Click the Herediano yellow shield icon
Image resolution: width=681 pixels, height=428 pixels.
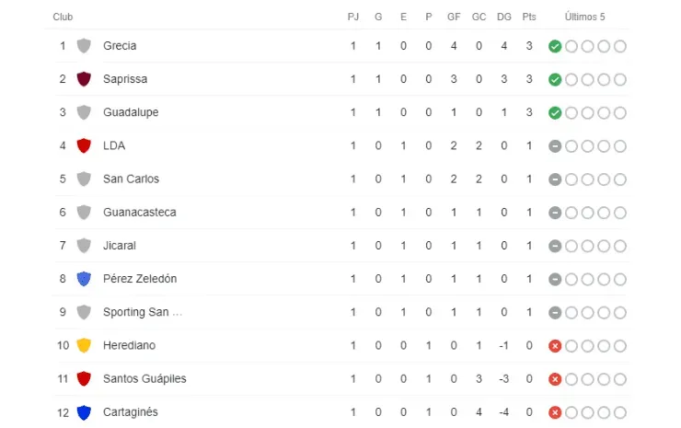tap(84, 345)
